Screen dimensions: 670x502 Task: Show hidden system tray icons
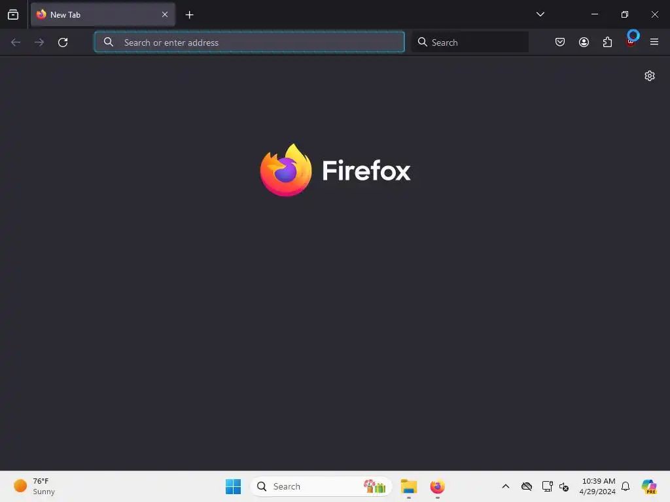506,486
